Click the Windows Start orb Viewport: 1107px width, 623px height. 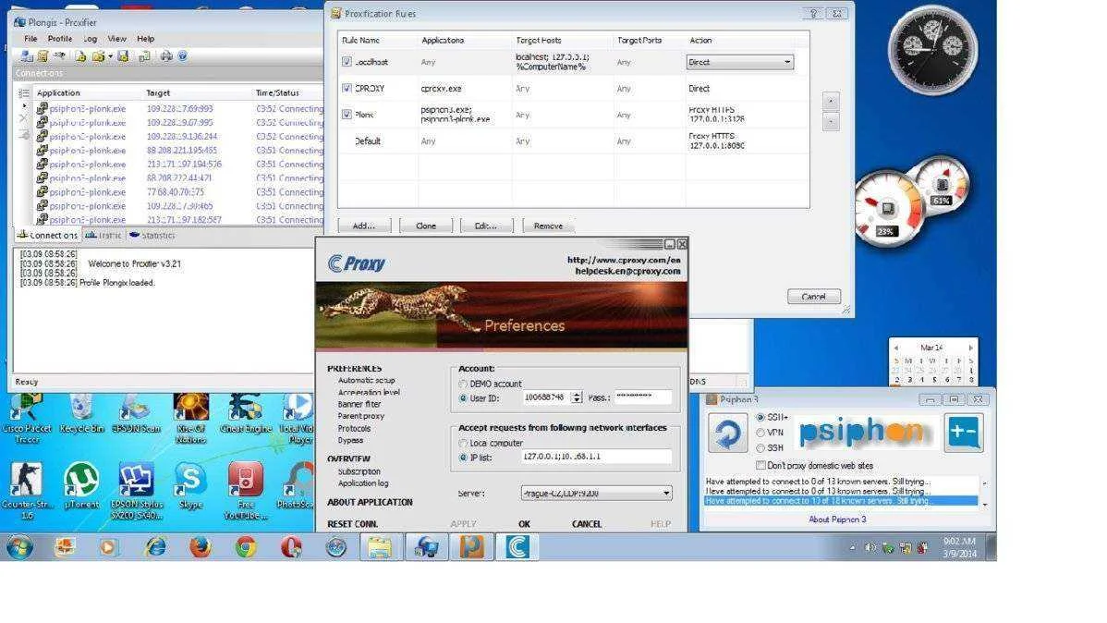tap(19, 547)
